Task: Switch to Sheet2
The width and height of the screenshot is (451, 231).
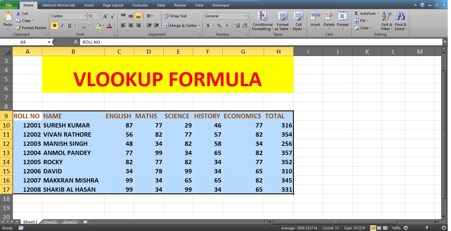Action: pos(50,222)
